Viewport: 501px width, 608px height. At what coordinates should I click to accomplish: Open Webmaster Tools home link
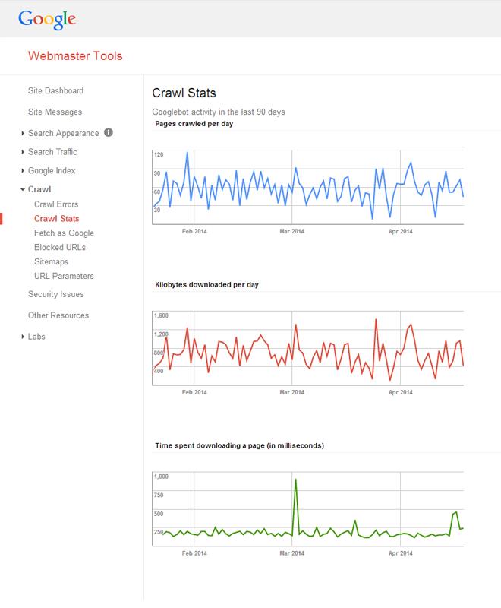pos(75,55)
